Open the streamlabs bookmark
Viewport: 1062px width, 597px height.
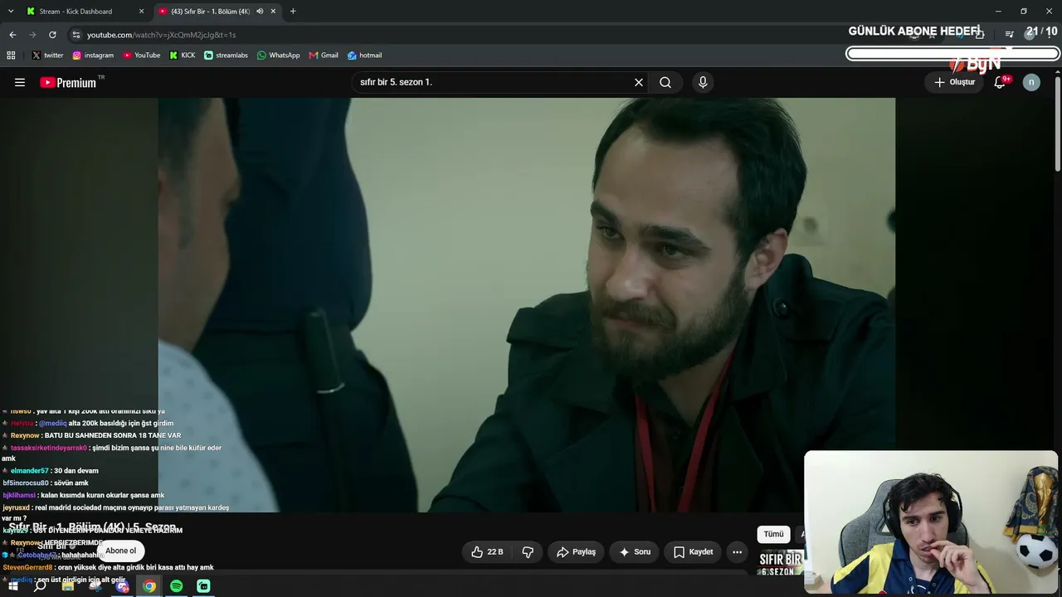pyautogui.click(x=226, y=56)
